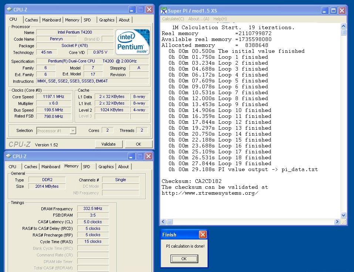Click the memory Size value 2014 MBytes

click(x=47, y=186)
